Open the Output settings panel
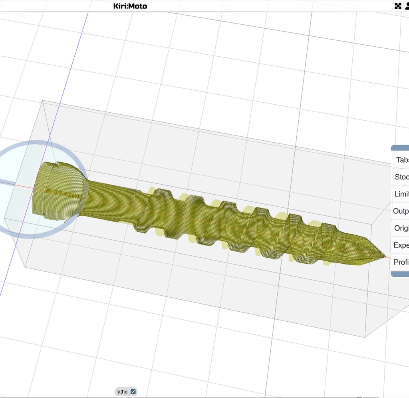The image size is (409, 398). coord(401,211)
